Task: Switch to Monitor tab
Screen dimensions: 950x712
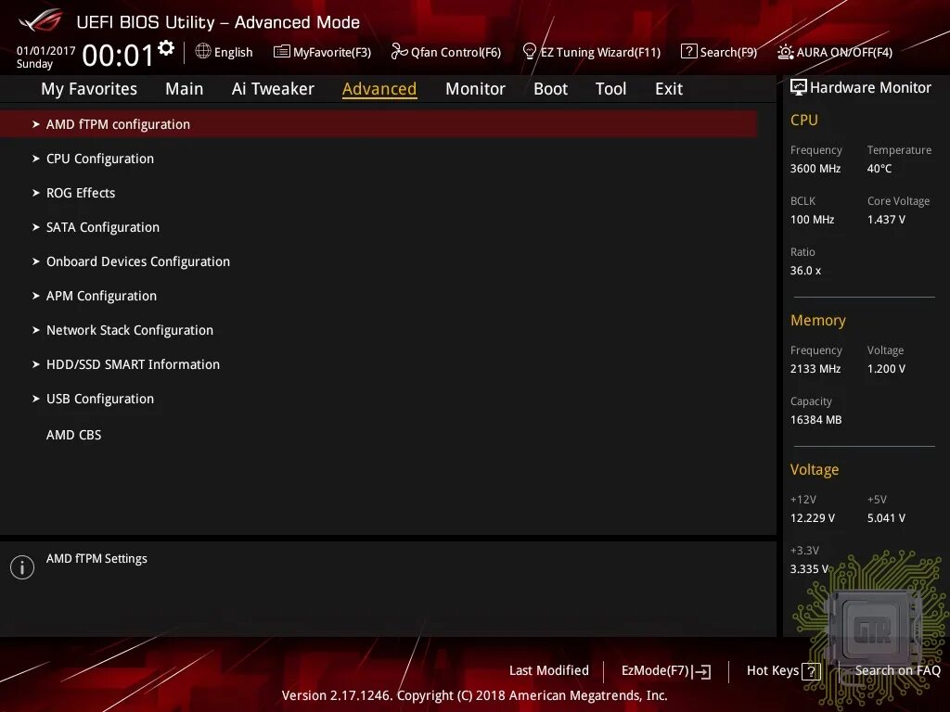Action: click(475, 89)
